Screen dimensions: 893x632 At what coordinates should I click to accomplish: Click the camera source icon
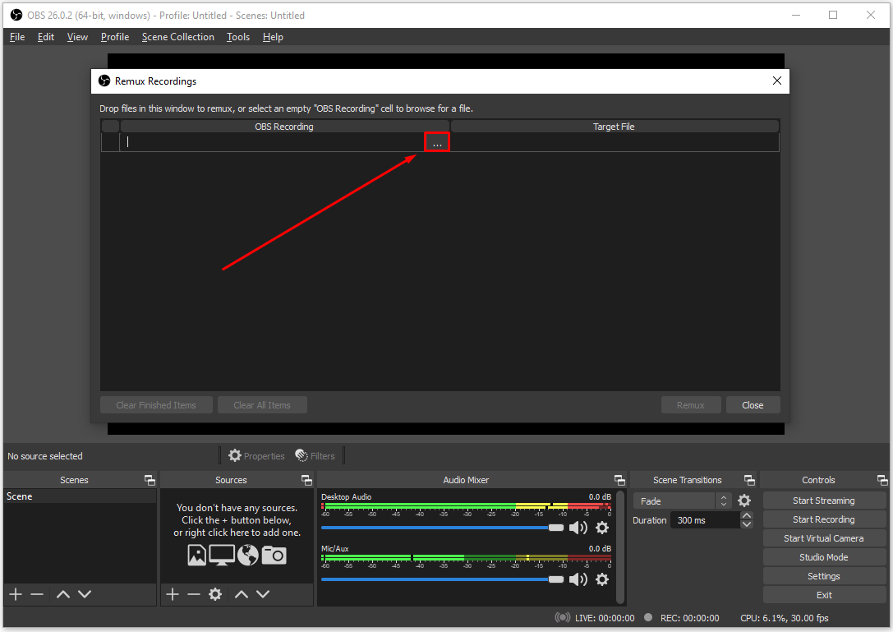coord(274,555)
